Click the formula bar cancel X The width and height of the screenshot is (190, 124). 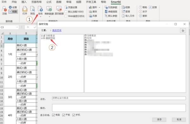(x=28, y=27)
